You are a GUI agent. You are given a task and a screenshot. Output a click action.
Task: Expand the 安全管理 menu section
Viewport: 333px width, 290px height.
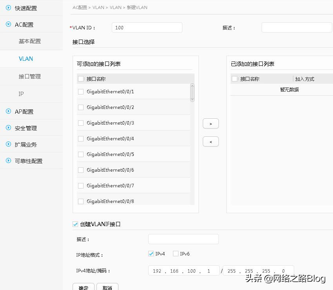pyautogui.click(x=9, y=127)
